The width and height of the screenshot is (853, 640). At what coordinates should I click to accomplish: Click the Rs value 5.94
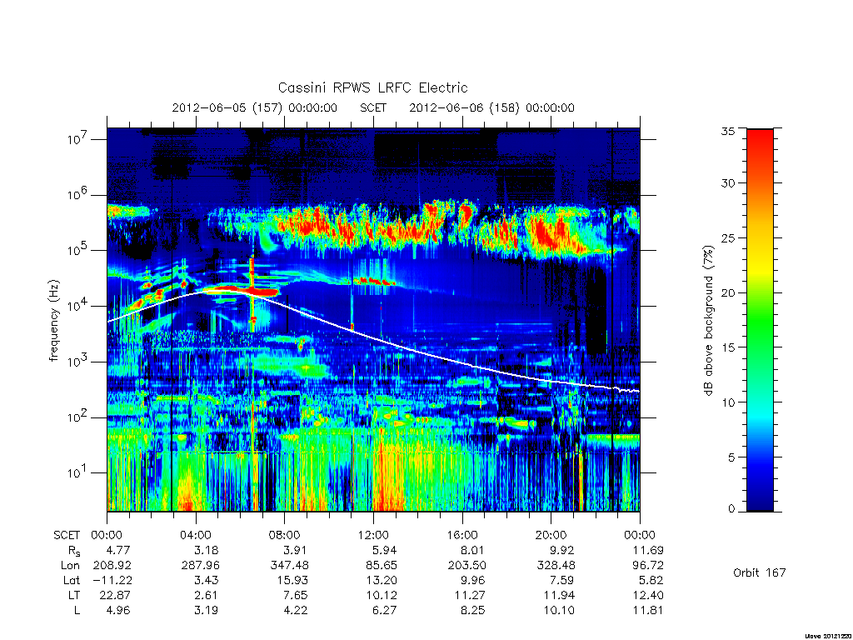tap(385, 550)
